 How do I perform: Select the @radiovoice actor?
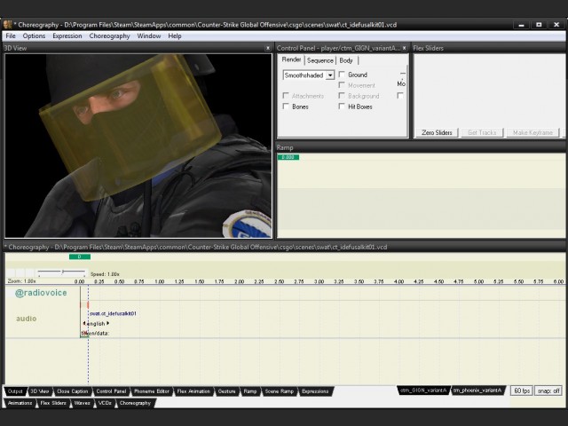[41, 293]
